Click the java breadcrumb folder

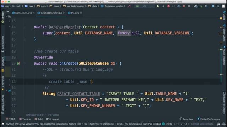pyautogui.click(x=29, y=6)
